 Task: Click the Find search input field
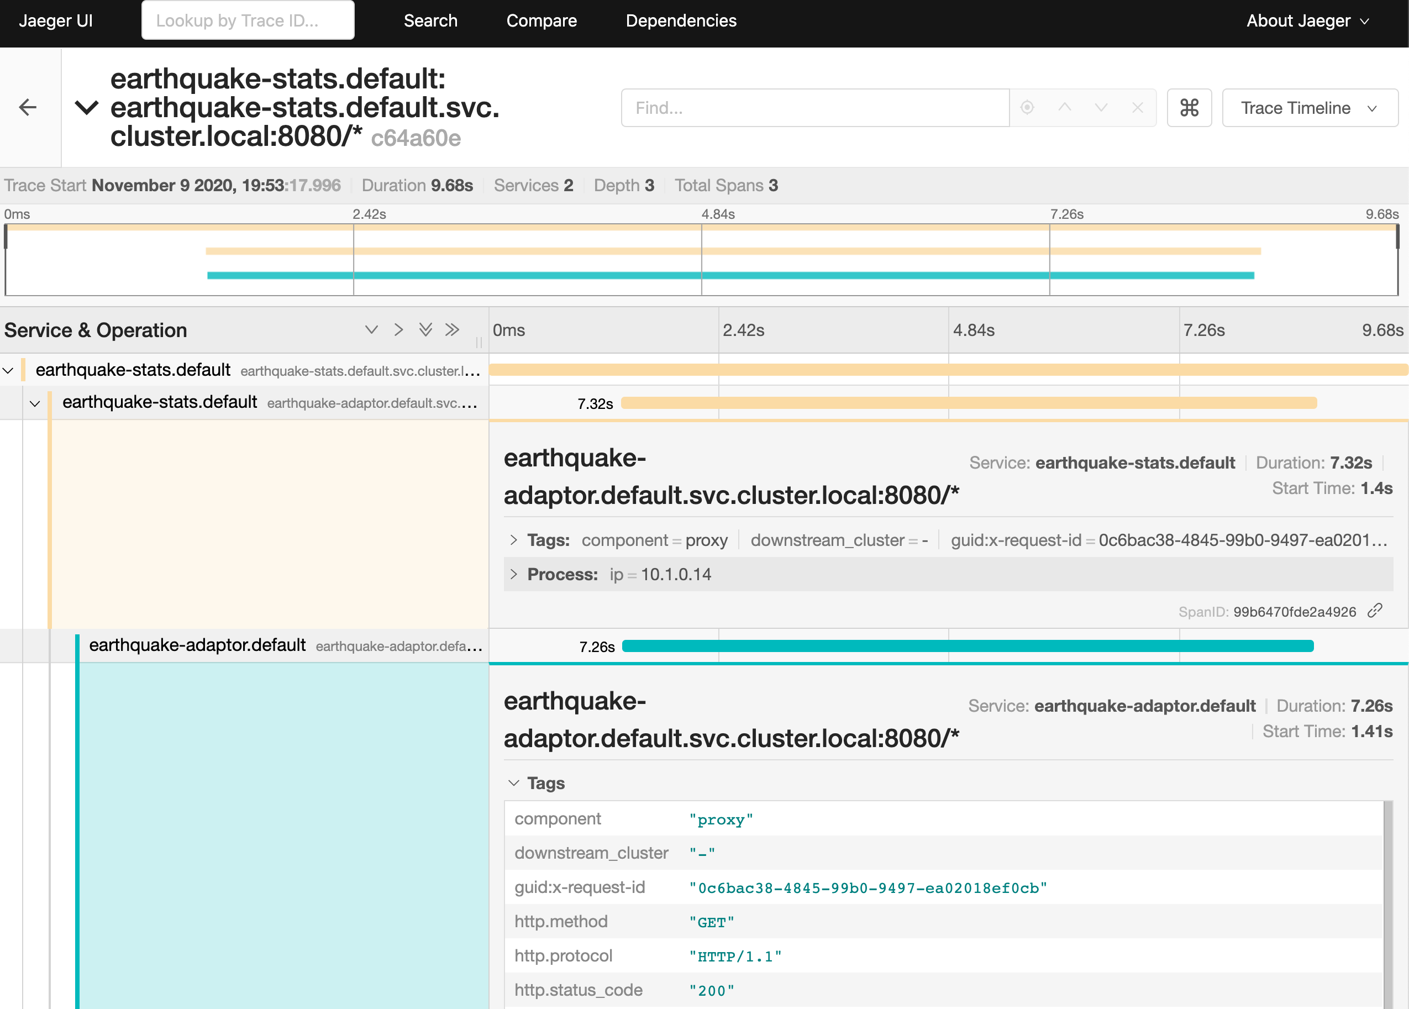tap(814, 108)
